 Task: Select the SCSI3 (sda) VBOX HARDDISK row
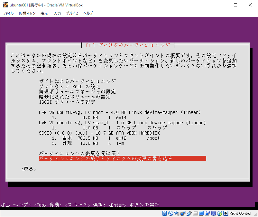pos(99,133)
